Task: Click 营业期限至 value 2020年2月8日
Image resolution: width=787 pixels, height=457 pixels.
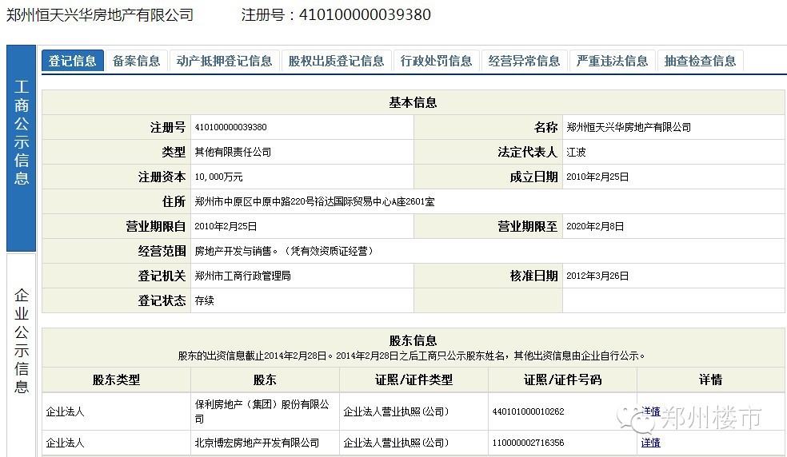Action: [x=595, y=226]
